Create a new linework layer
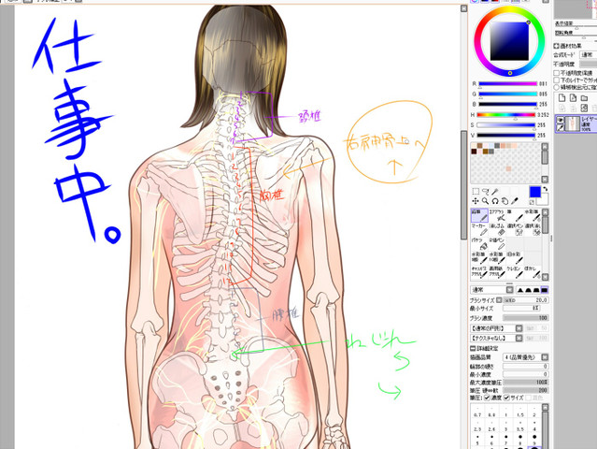Viewport: 597px width, 449px height. 573,98
